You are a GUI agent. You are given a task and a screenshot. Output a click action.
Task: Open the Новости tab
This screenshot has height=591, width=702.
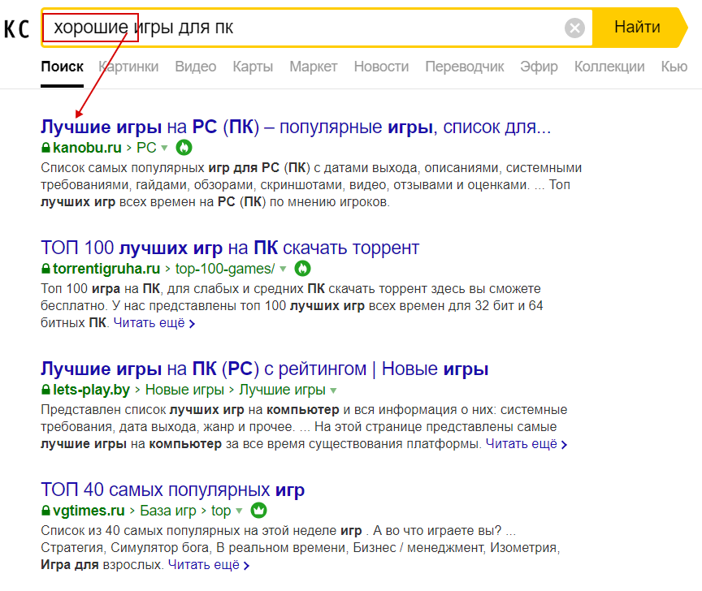pyautogui.click(x=381, y=67)
